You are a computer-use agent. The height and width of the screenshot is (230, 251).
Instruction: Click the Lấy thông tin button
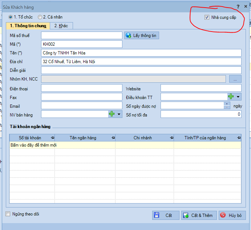coord(142,36)
